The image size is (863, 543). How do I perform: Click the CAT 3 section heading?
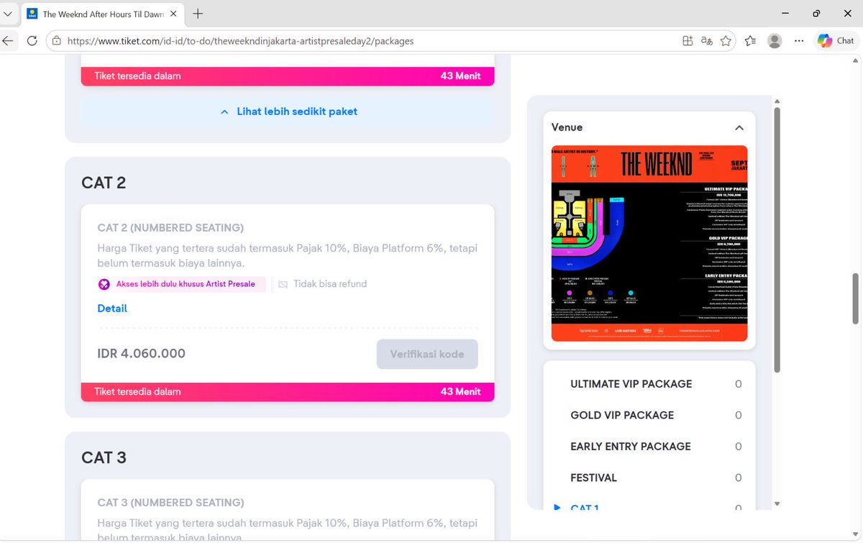104,457
